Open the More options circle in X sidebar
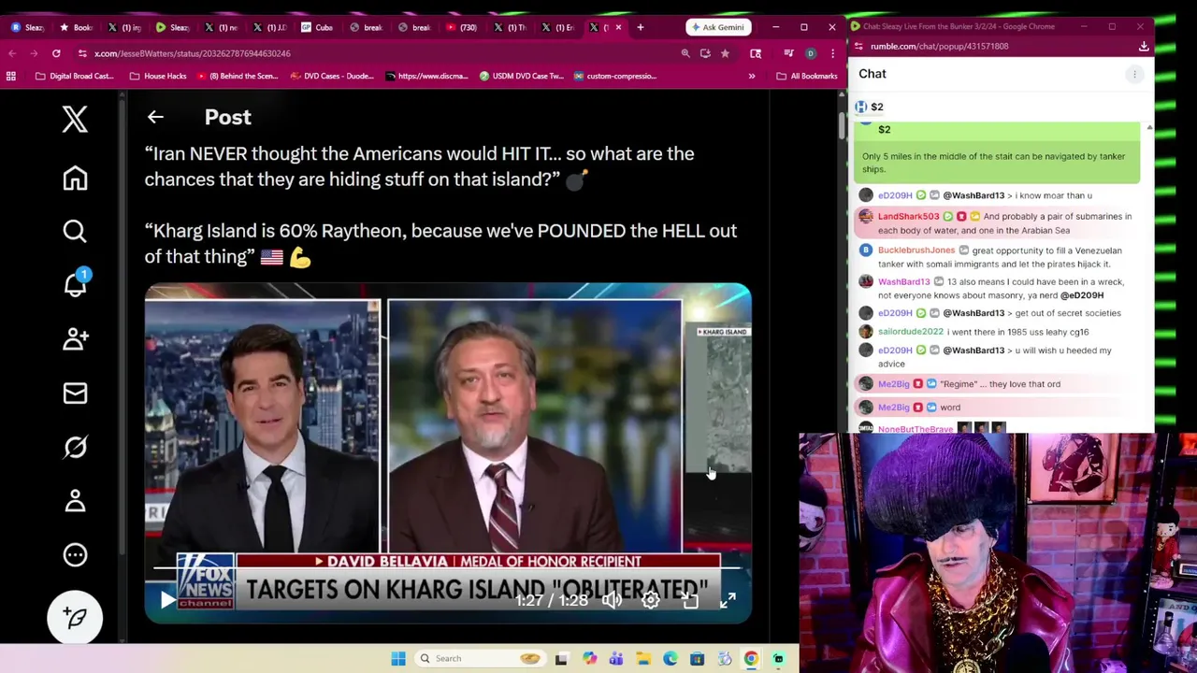Screen dimensions: 1197x673 click(x=75, y=555)
